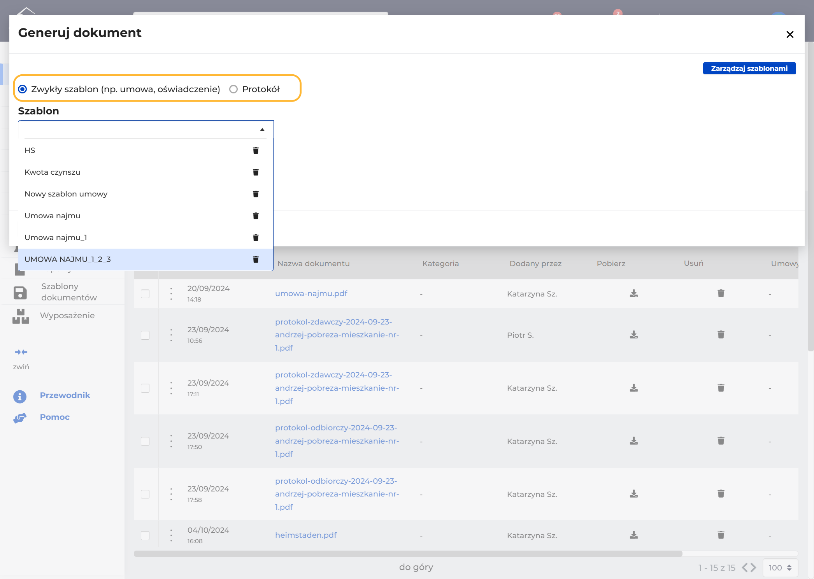
Task: Delete umowa-najmu.pdf document row
Action: (721, 293)
